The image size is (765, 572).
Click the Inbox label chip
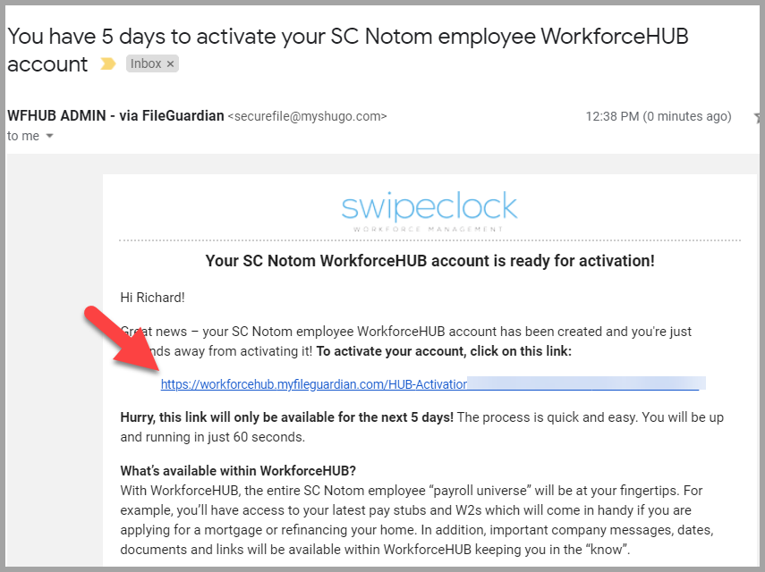click(146, 63)
